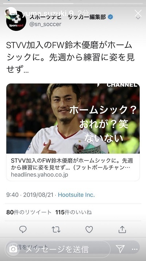
Task: Tap the player photo thumbnail
Action: click(73, 119)
